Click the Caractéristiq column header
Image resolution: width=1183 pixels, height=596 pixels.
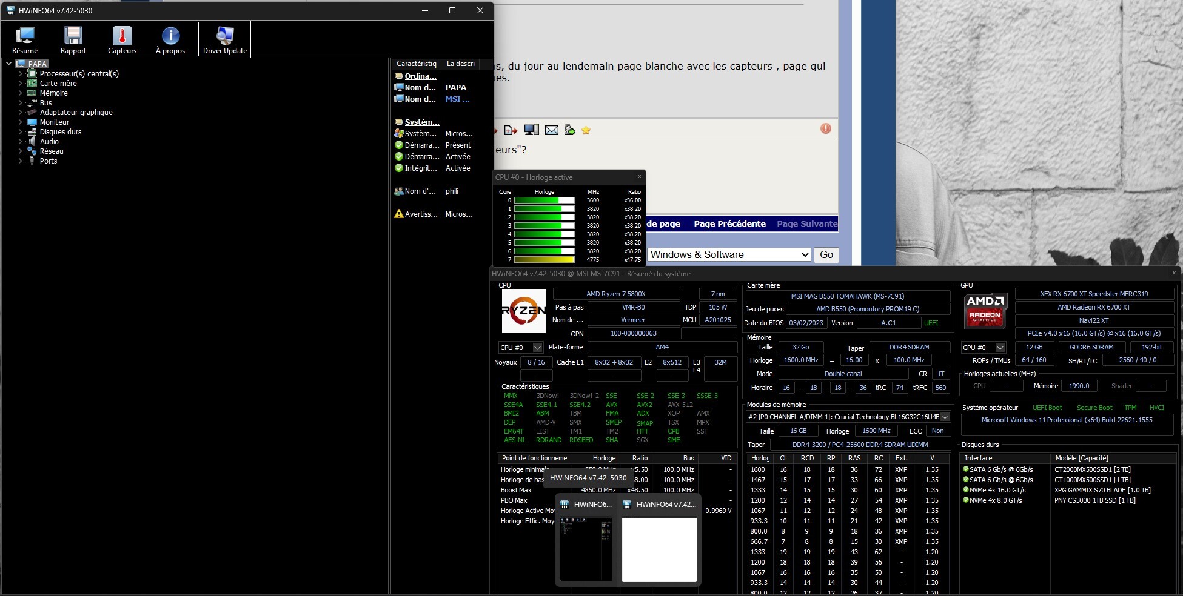(x=416, y=64)
